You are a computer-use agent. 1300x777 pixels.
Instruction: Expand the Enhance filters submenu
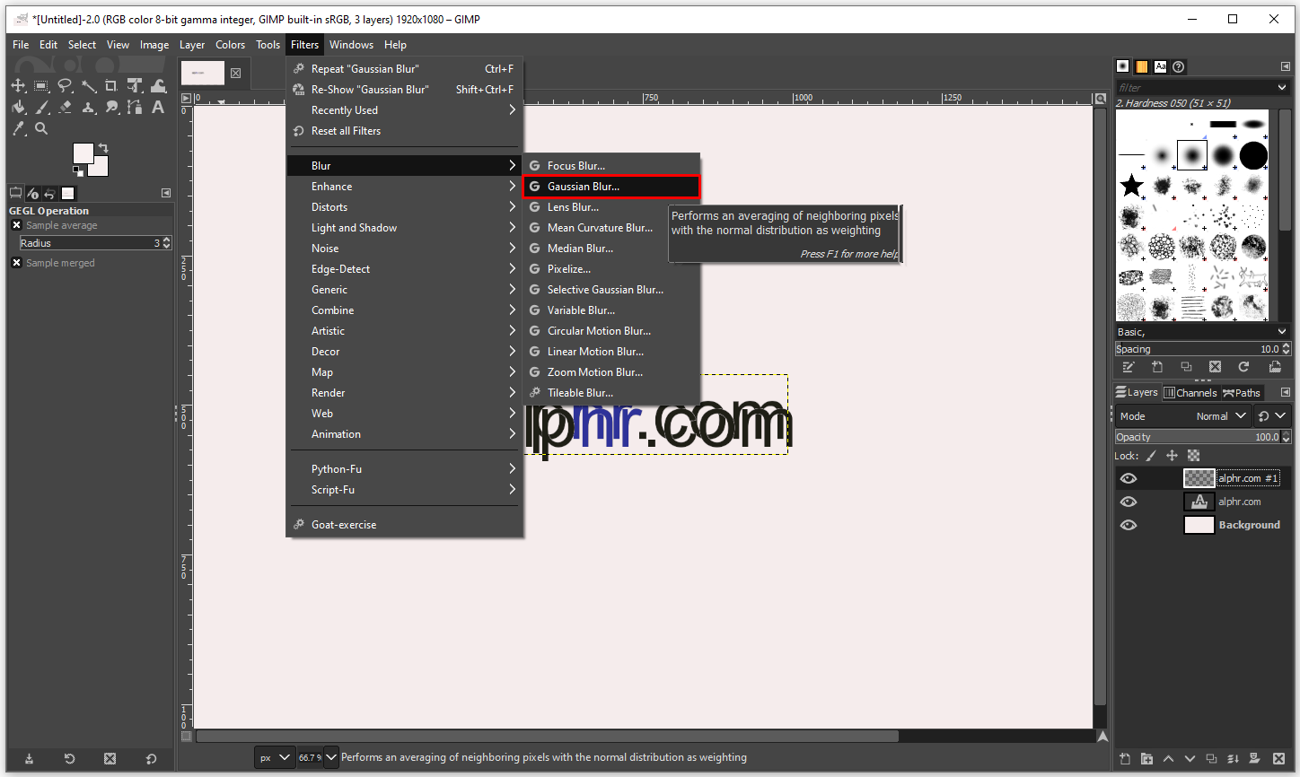(x=404, y=187)
